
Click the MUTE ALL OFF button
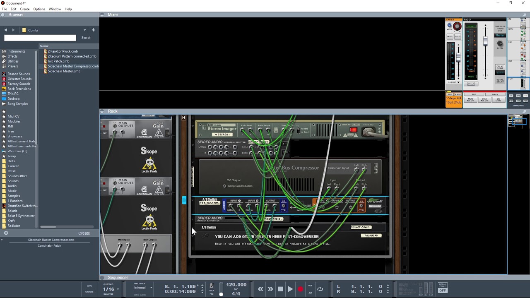pyautogui.click(x=470, y=100)
